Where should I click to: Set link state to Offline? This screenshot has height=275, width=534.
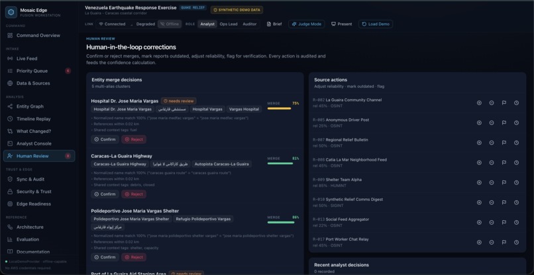(x=169, y=24)
